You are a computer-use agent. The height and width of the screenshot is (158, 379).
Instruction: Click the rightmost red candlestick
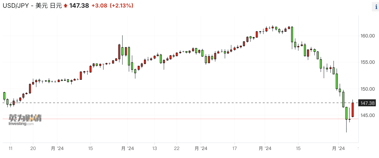click(353, 110)
